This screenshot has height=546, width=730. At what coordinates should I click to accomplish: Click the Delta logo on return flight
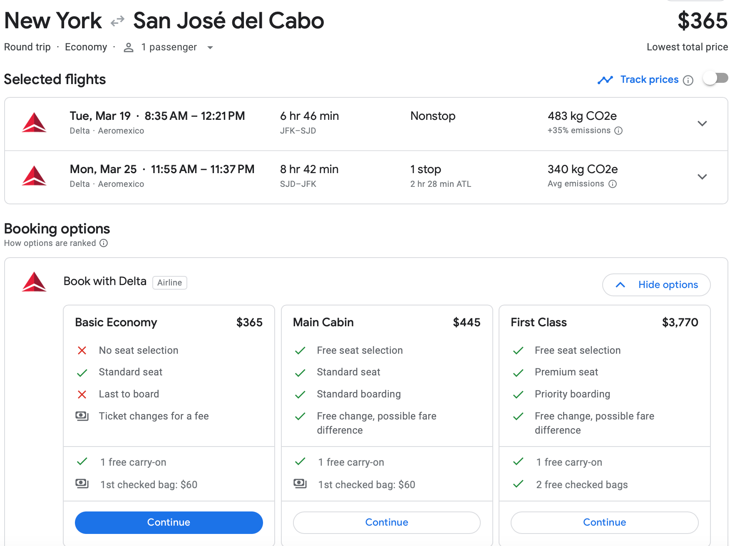pyautogui.click(x=34, y=176)
